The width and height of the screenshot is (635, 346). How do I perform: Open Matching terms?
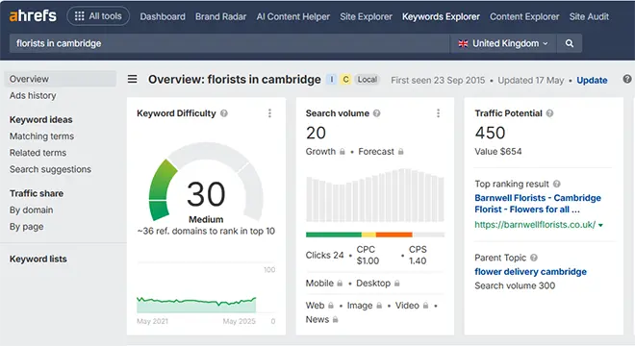coord(41,136)
